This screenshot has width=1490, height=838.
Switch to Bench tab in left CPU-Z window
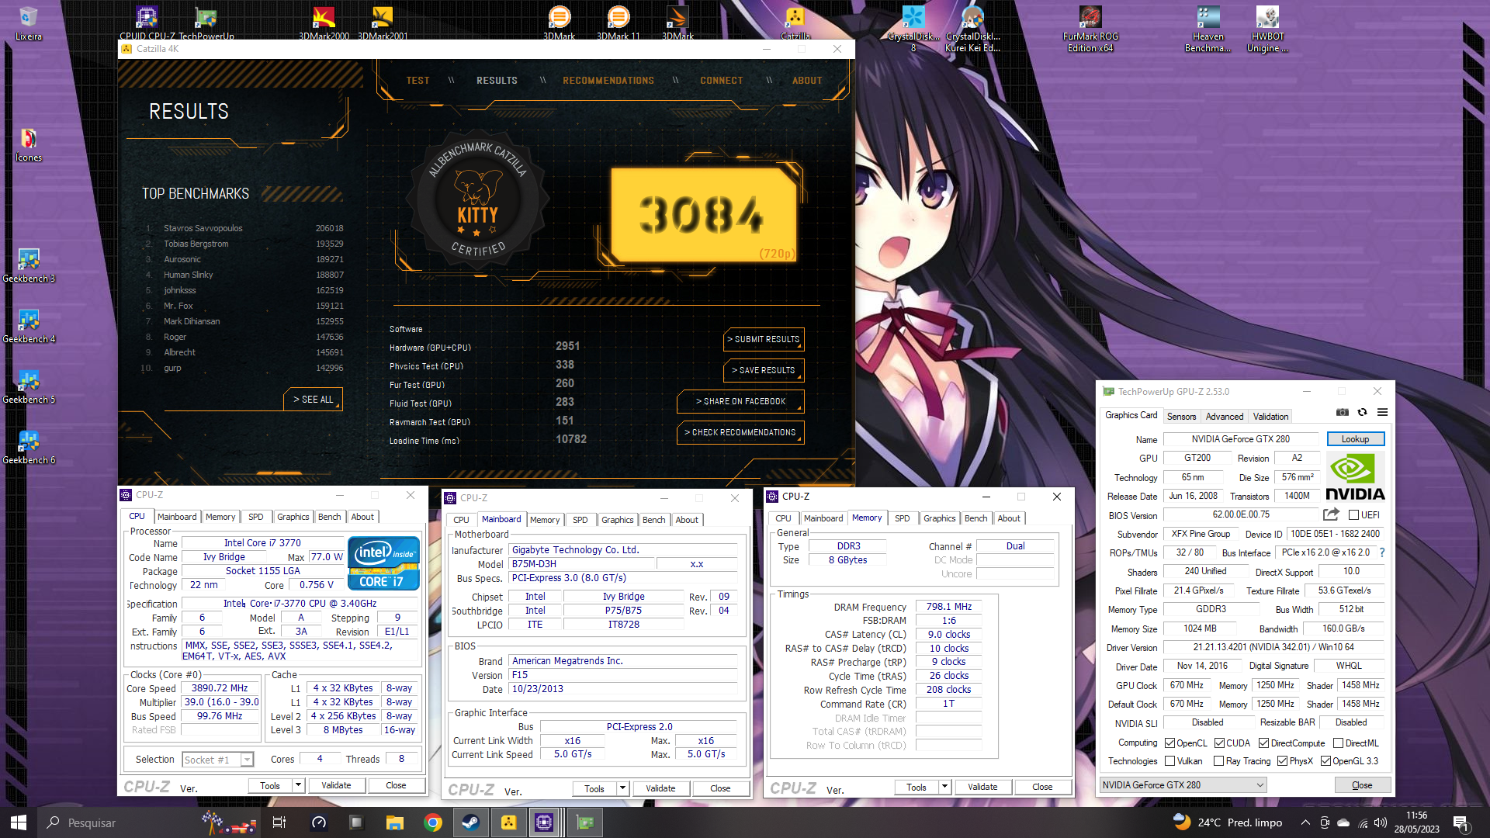click(330, 517)
